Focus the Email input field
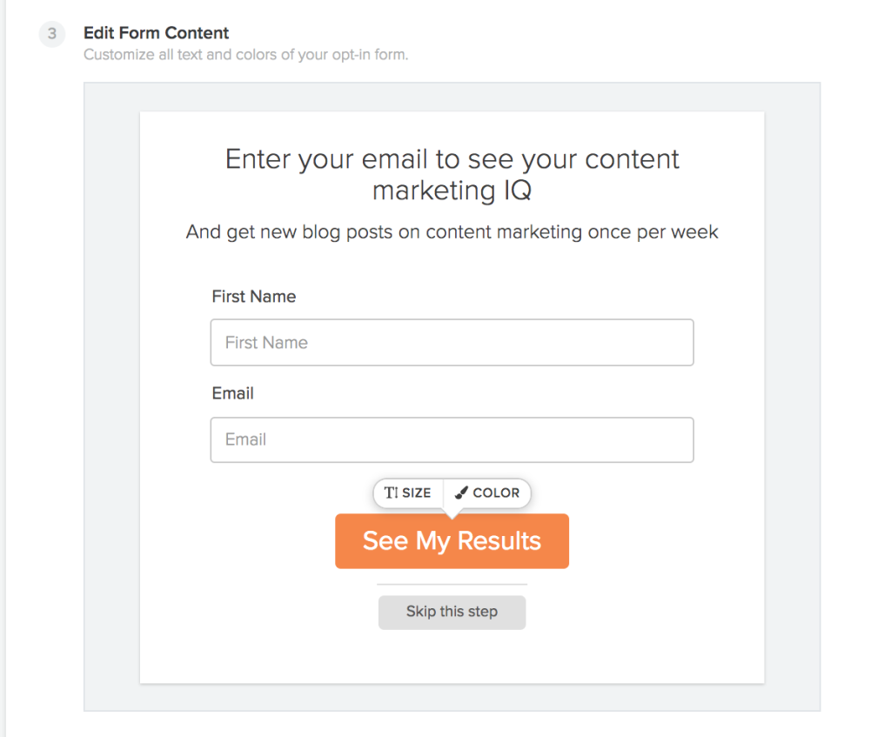This screenshot has height=737, width=891. (x=452, y=439)
